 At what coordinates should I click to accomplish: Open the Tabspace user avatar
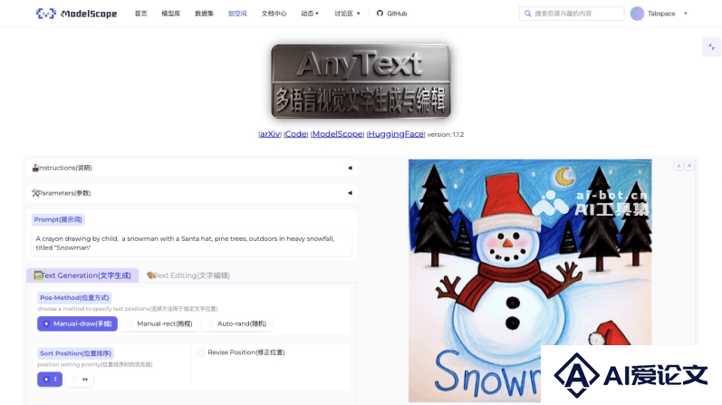point(637,14)
